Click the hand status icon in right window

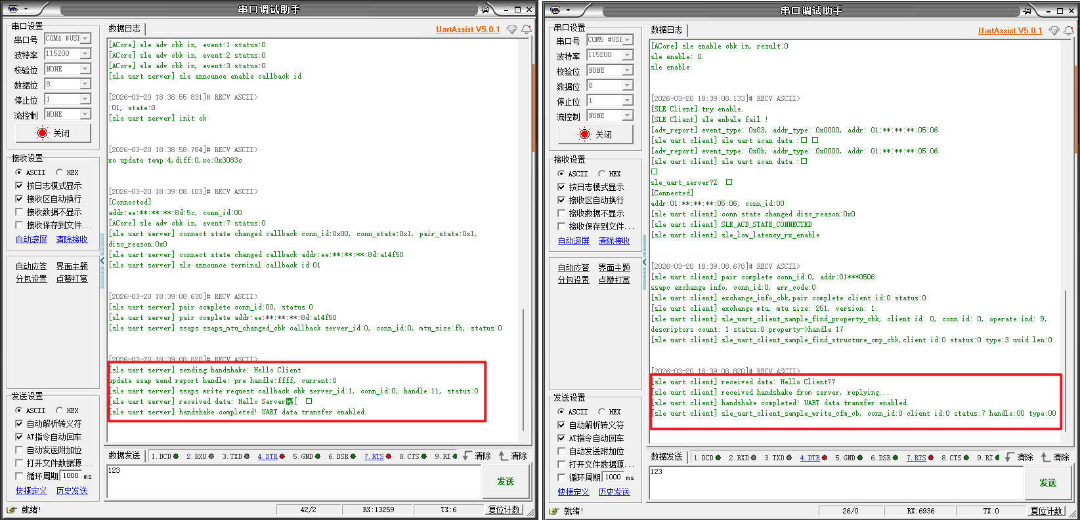554,511
